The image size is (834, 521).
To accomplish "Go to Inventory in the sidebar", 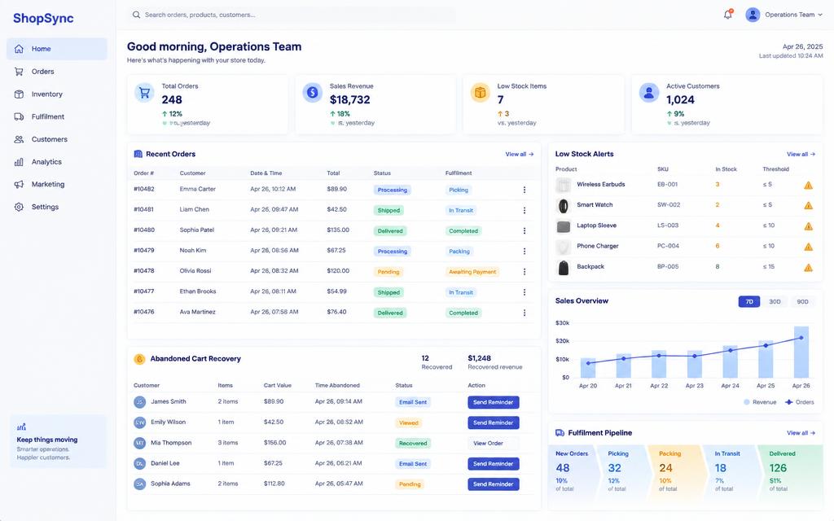I will coord(57,94).
